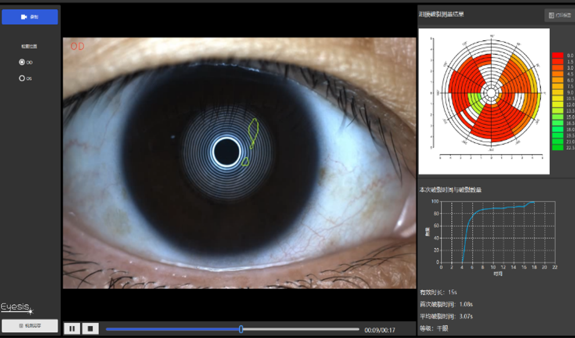Click the tear film breakup polar map
This screenshot has height=338, width=575.
pyautogui.click(x=491, y=93)
